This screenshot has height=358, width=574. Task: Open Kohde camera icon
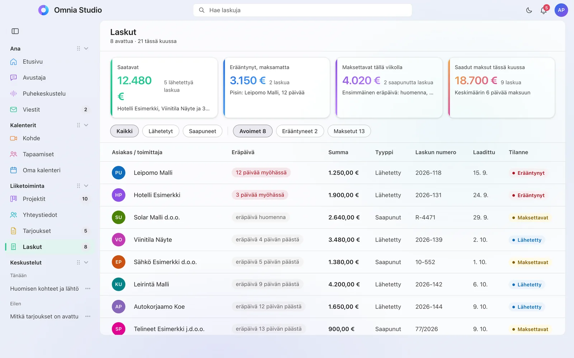[14, 138]
